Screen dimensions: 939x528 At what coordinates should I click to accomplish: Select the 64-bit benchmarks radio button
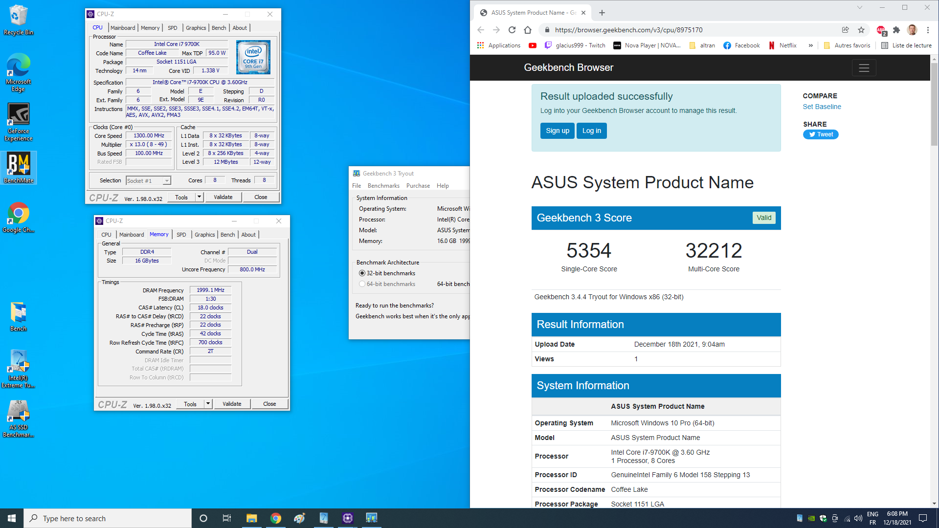click(362, 284)
